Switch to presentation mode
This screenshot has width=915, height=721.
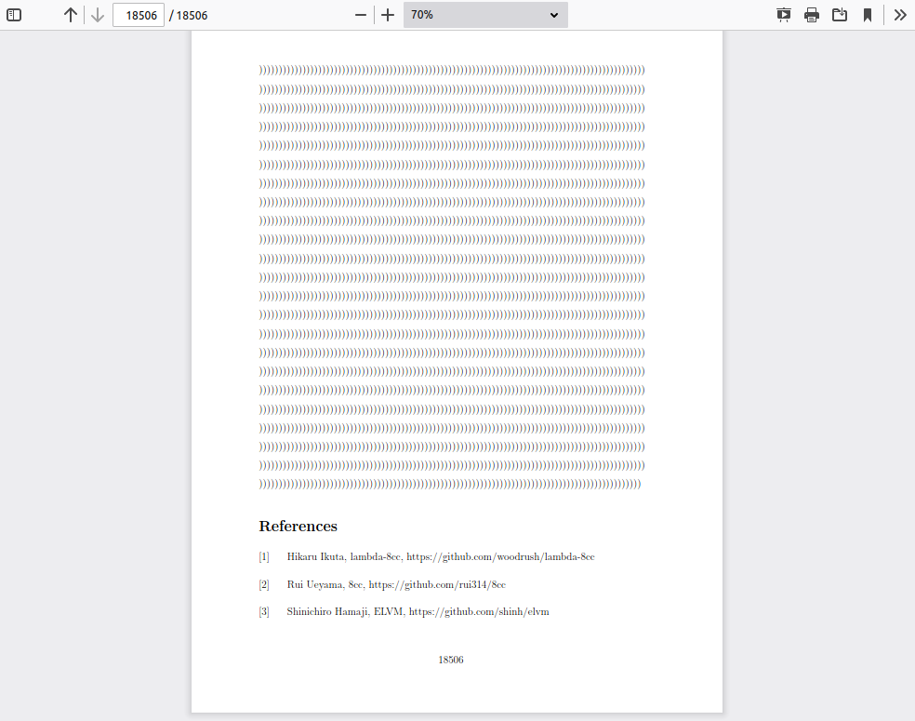tap(783, 15)
